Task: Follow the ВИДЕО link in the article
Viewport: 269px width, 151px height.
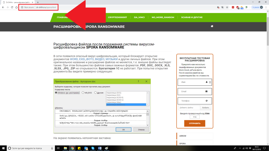Action: click(100, 59)
